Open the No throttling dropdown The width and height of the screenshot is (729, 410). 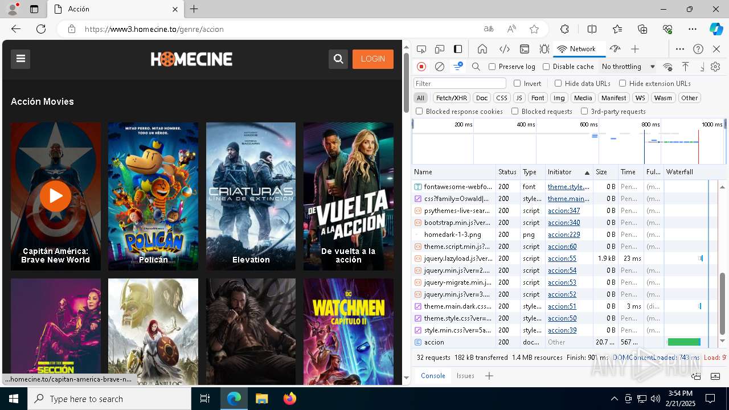coord(628,67)
